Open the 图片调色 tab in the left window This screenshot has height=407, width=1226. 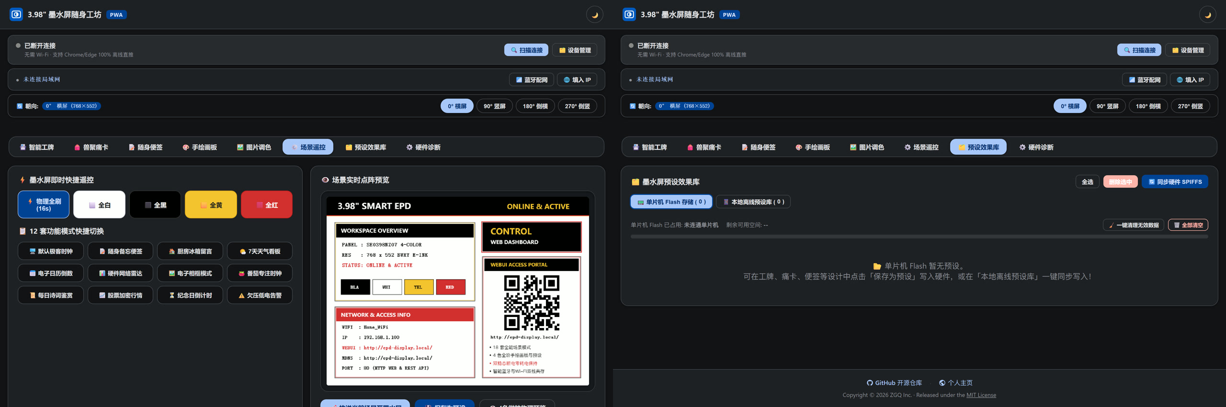tap(254, 147)
